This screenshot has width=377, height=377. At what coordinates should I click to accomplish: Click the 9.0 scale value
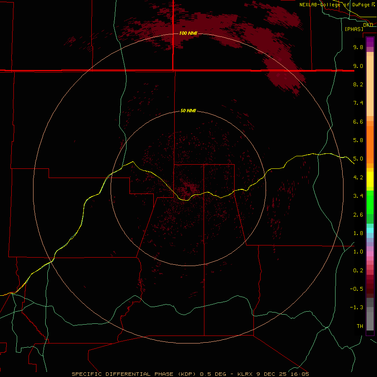(358, 66)
